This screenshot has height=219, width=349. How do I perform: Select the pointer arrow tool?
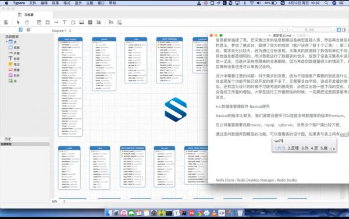(x=18, y=22)
